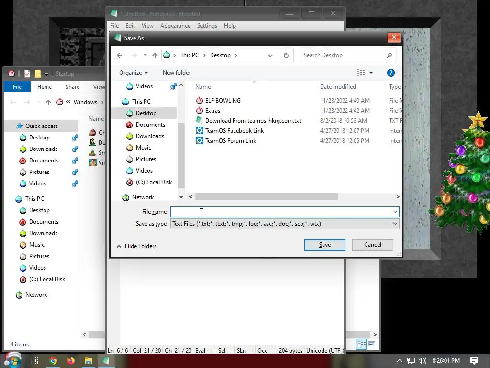The width and height of the screenshot is (490, 368).
Task: Sort by Name column header
Action: point(203,87)
